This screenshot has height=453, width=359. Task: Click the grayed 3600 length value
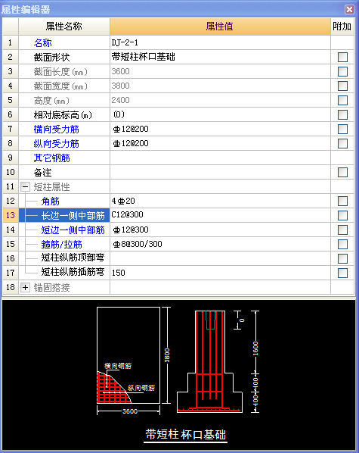(x=120, y=71)
